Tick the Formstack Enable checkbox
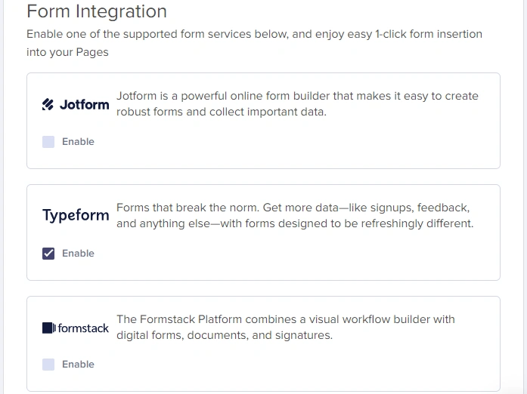 pyautogui.click(x=48, y=365)
